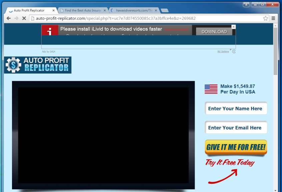Click the Chrome user profile button
Viewport: 282px width, 192px height.
[246, 4]
